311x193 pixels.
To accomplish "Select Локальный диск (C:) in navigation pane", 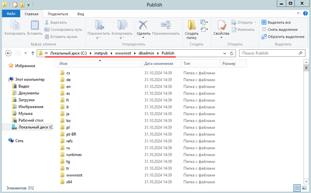I will pos(28,127).
